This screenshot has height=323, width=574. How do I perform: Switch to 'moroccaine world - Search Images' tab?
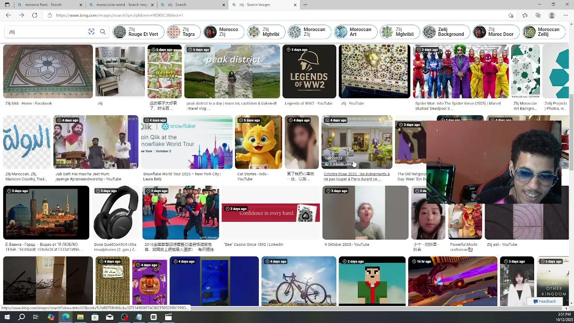pyautogui.click(x=122, y=5)
